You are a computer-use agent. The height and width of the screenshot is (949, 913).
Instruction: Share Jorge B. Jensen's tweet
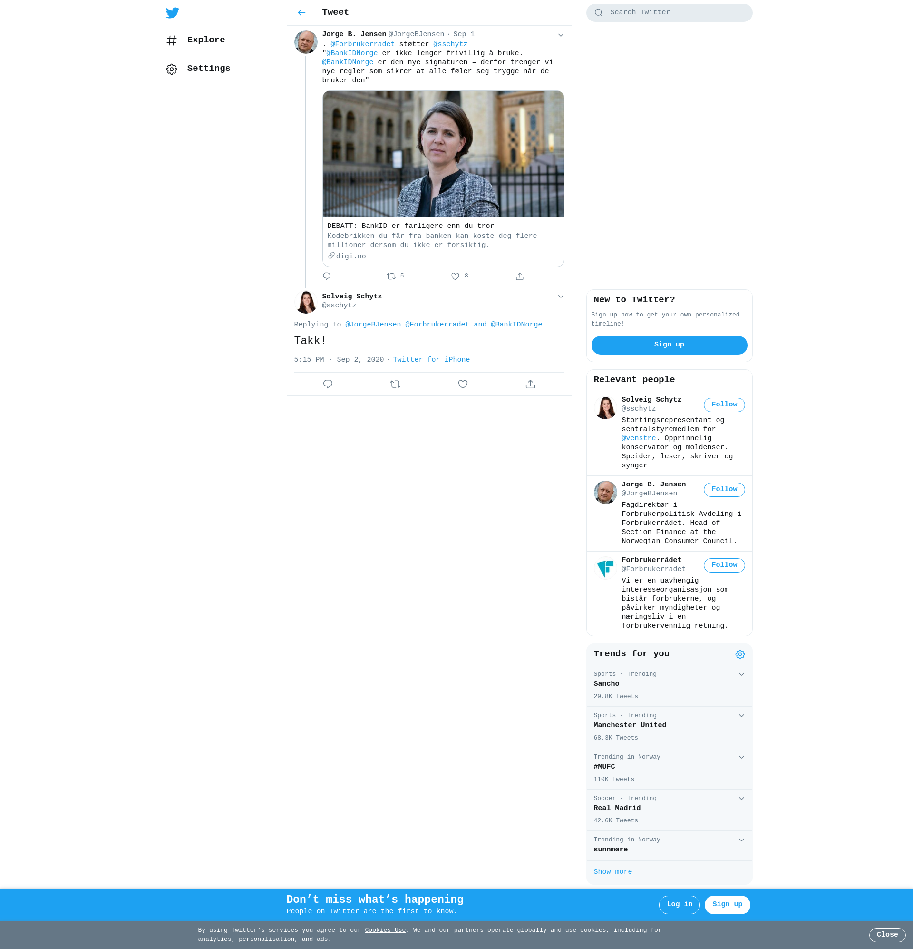coord(519,276)
